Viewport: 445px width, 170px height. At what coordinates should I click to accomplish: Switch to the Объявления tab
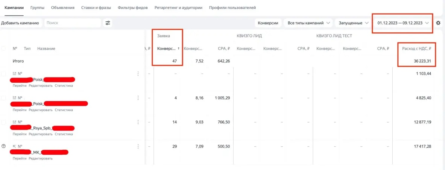pyautogui.click(x=63, y=8)
